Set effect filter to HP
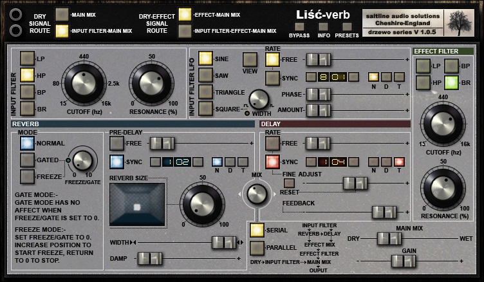This screenshot has height=282, width=484. (423, 82)
